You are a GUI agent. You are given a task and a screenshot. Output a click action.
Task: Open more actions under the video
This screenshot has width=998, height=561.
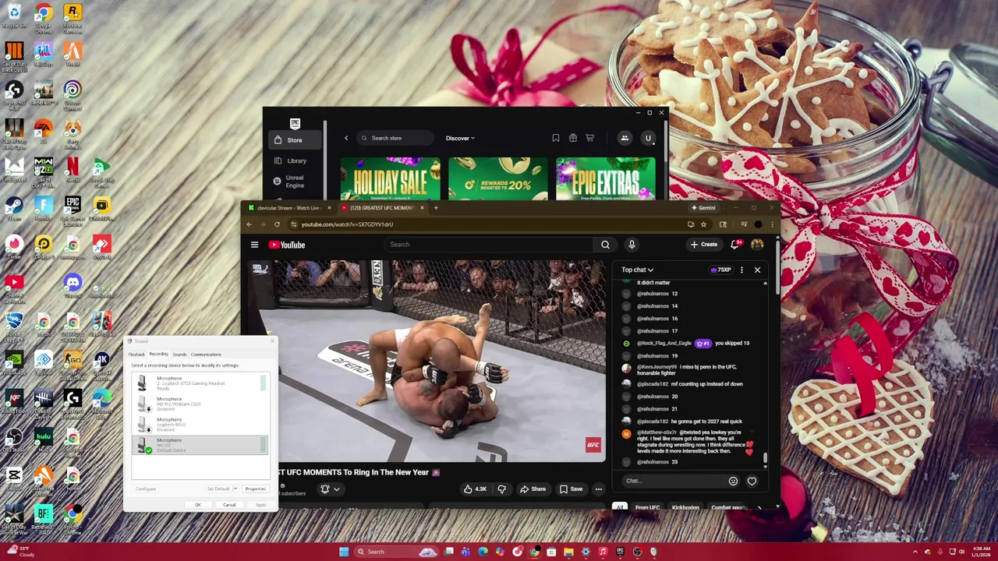pos(598,489)
